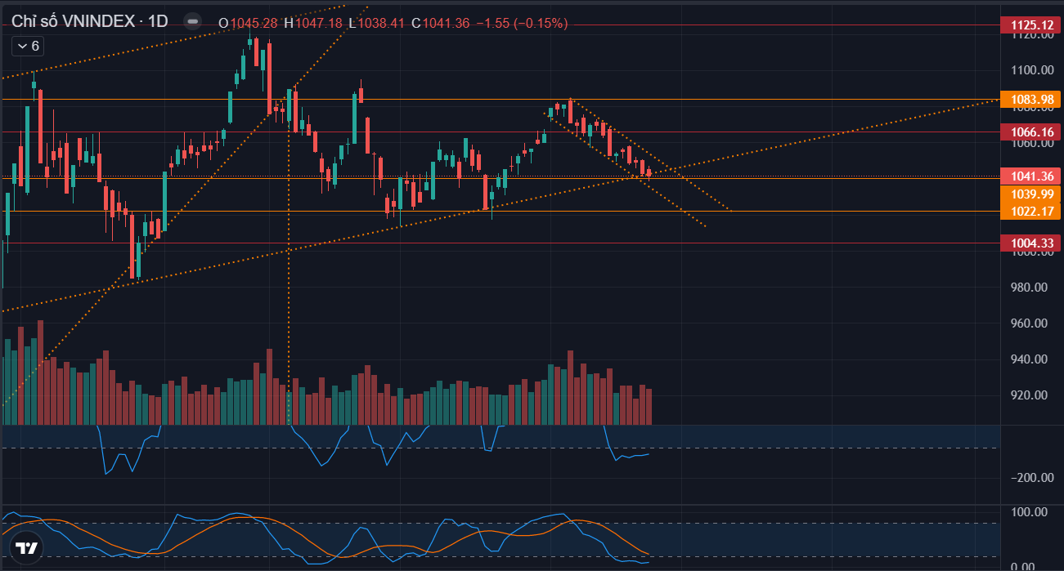The height and width of the screenshot is (571, 1064).
Task: Click the close value C1041.36
Action: tap(440, 23)
